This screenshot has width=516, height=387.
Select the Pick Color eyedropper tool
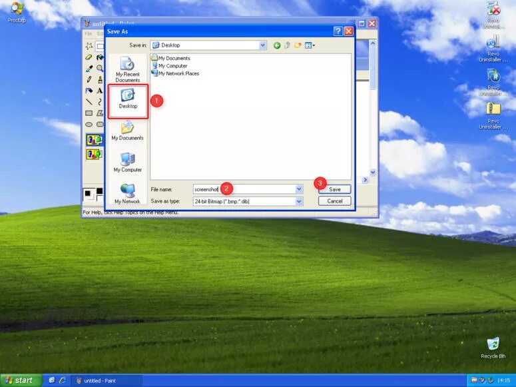(x=89, y=69)
